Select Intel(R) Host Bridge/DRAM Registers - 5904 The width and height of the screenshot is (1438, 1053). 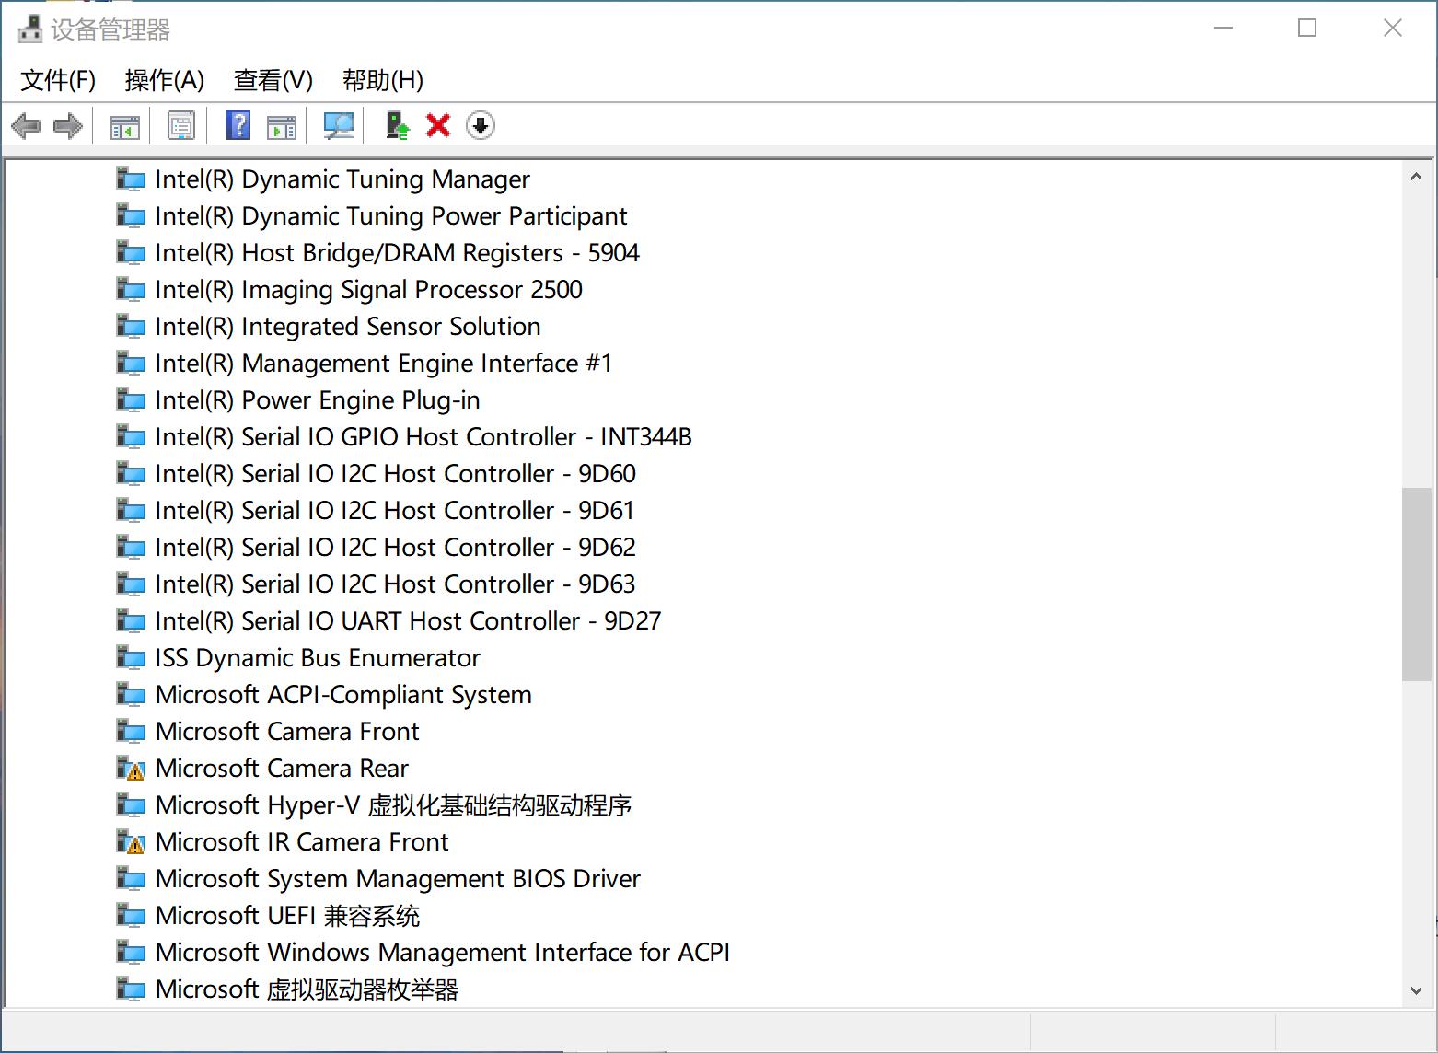point(397,252)
